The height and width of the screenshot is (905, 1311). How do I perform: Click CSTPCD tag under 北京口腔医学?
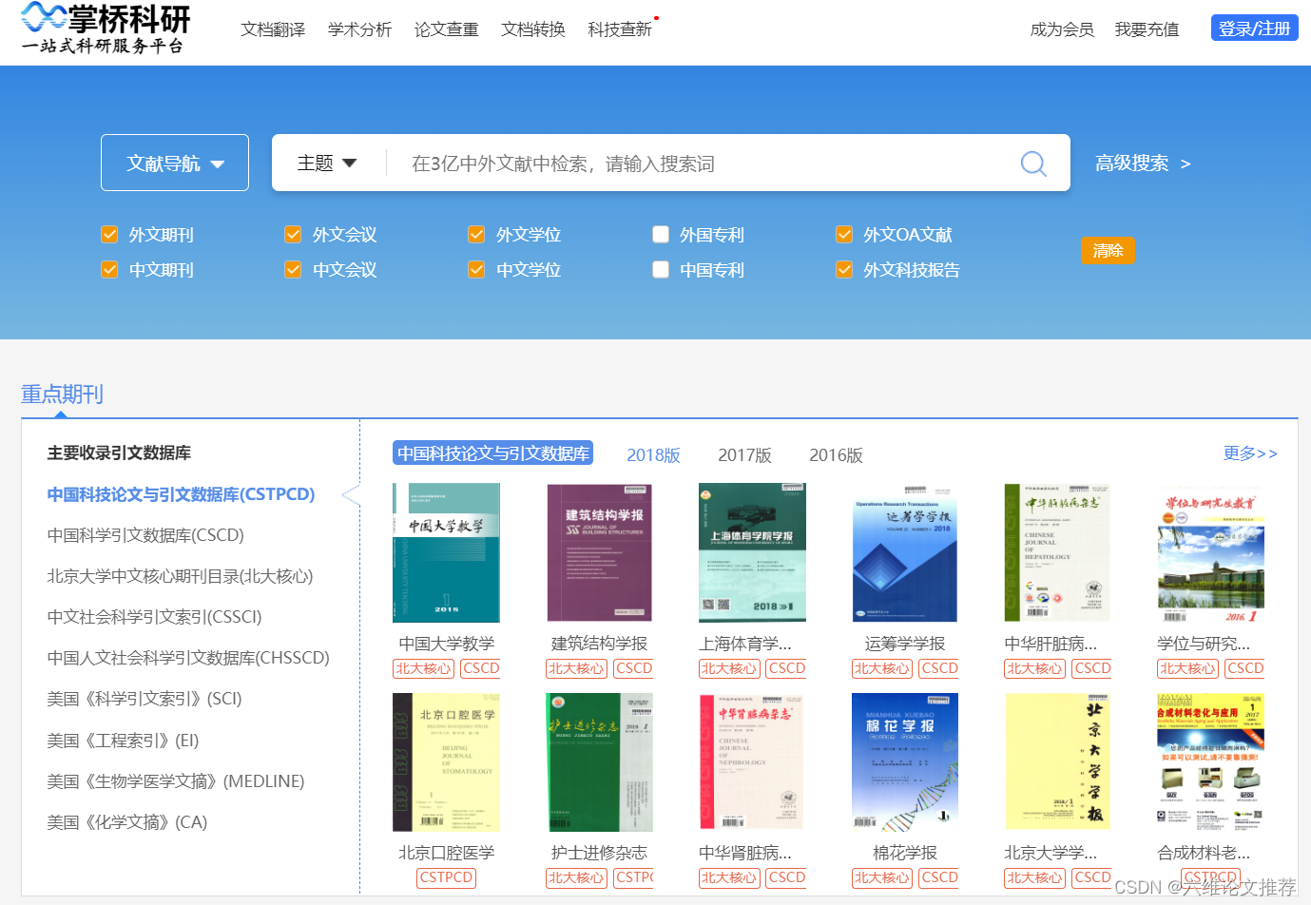[x=446, y=877]
